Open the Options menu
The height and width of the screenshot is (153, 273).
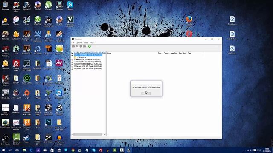point(79,42)
